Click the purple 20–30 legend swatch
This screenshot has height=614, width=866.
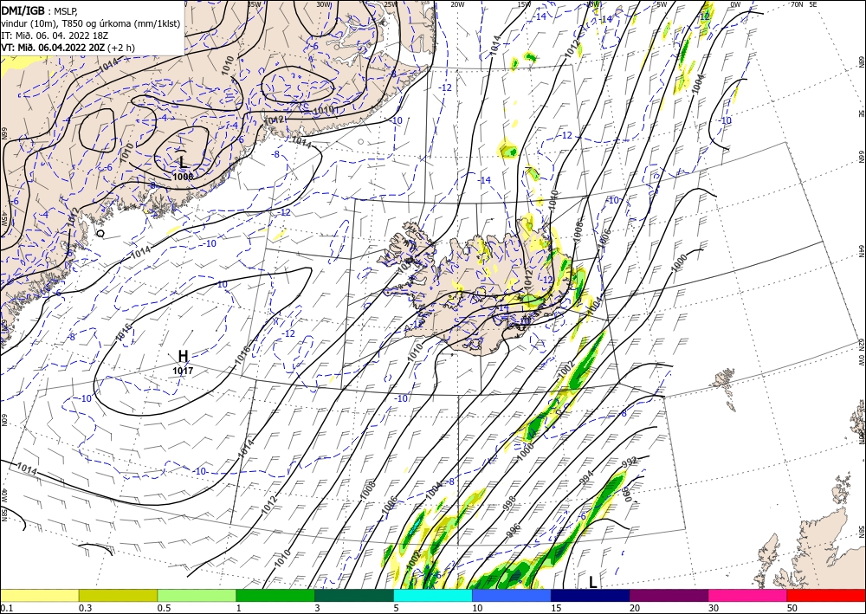(669, 595)
